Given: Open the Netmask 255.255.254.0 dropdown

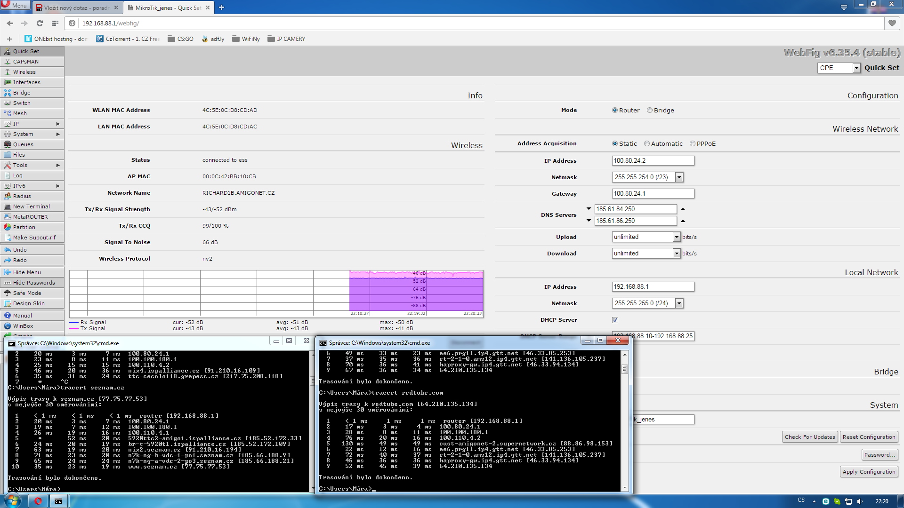Looking at the screenshot, I should 679,177.
